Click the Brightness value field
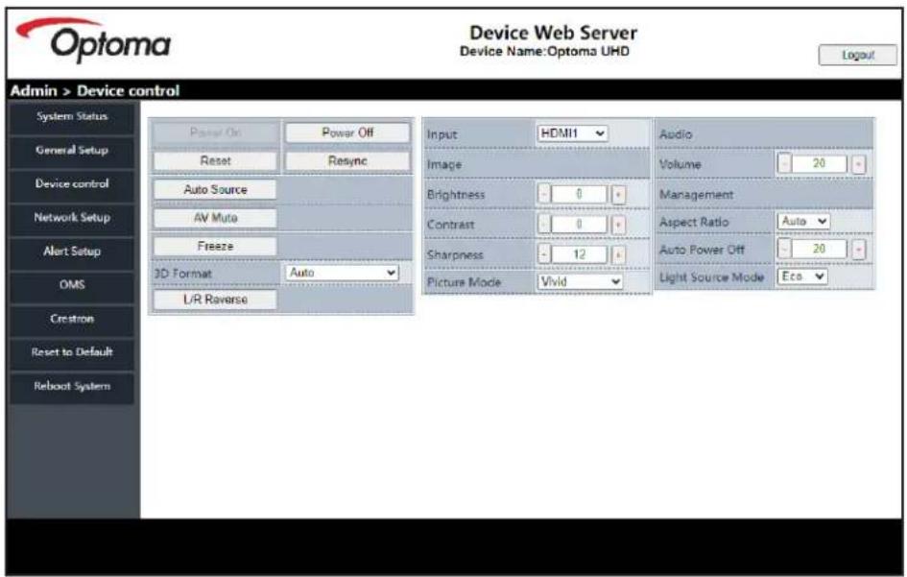Screen dimensions: 907x577 [x=580, y=194]
